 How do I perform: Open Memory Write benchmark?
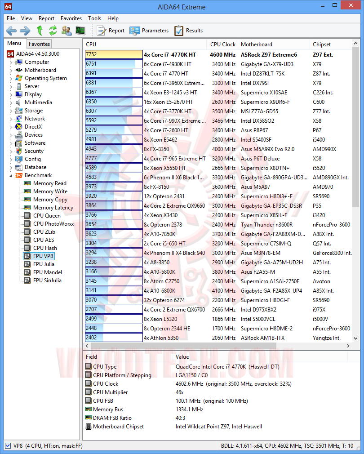click(x=50, y=191)
